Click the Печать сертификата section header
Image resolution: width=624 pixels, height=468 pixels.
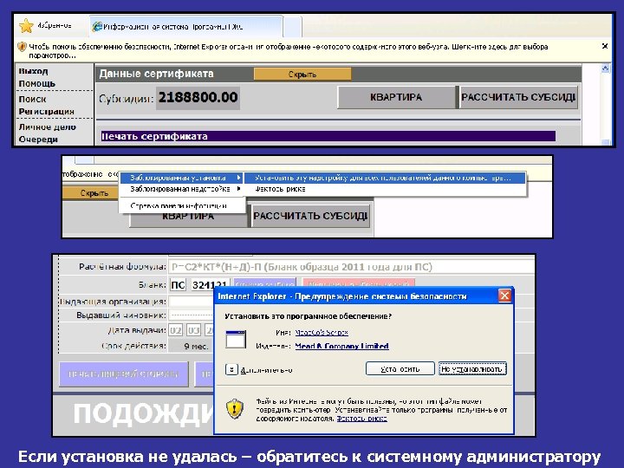coord(328,136)
